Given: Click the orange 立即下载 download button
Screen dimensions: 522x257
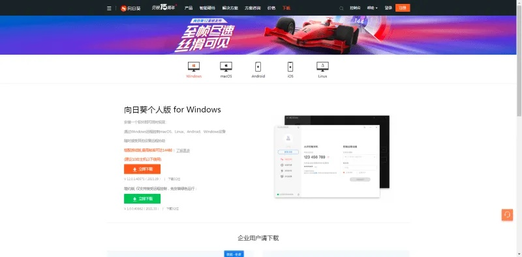Looking at the screenshot, I should point(142,169).
